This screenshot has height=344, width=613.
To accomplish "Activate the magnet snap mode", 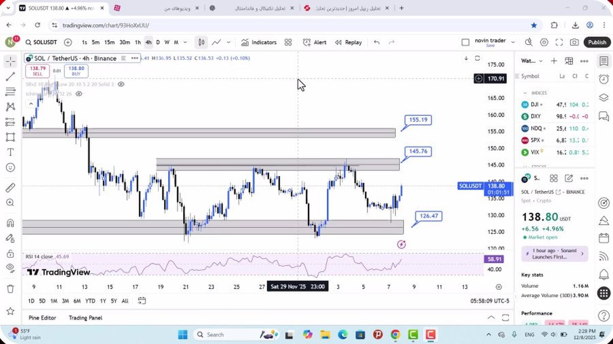I will pyautogui.click(x=10, y=223).
